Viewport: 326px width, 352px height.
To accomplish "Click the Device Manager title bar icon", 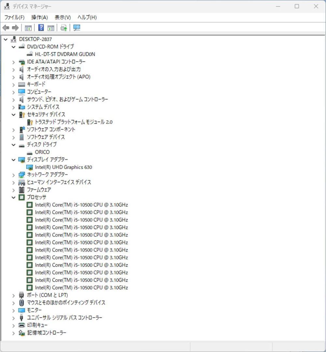I will point(7,6).
